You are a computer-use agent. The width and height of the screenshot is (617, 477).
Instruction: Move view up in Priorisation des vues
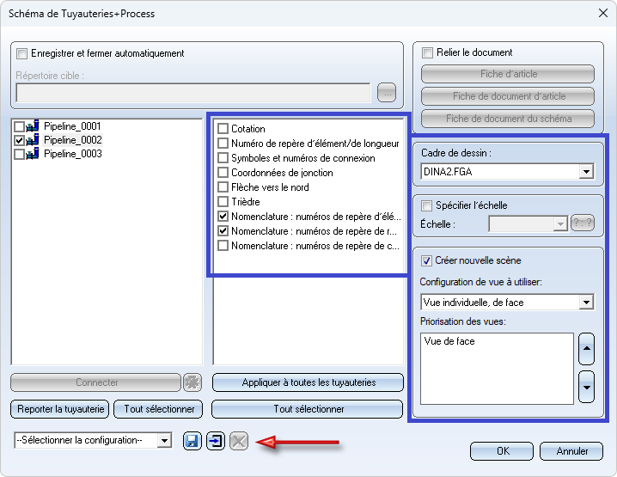(x=586, y=349)
